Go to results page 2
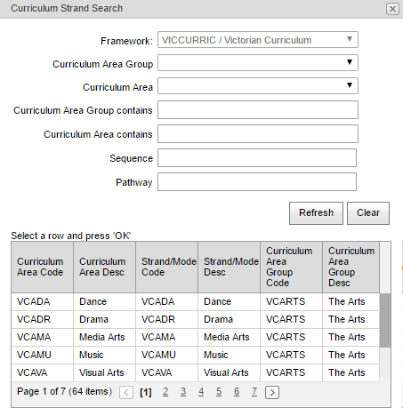This screenshot has height=408, width=403. [x=165, y=392]
